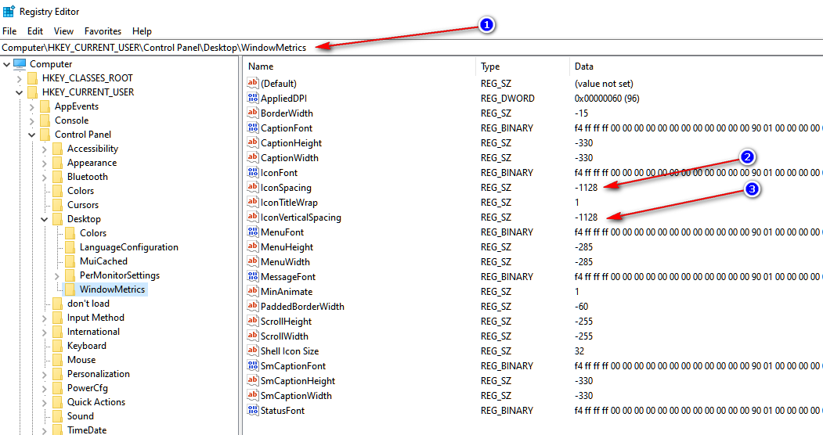This screenshot has height=435, width=823.
Task: Collapse the Control Panel key
Action: (x=32, y=135)
